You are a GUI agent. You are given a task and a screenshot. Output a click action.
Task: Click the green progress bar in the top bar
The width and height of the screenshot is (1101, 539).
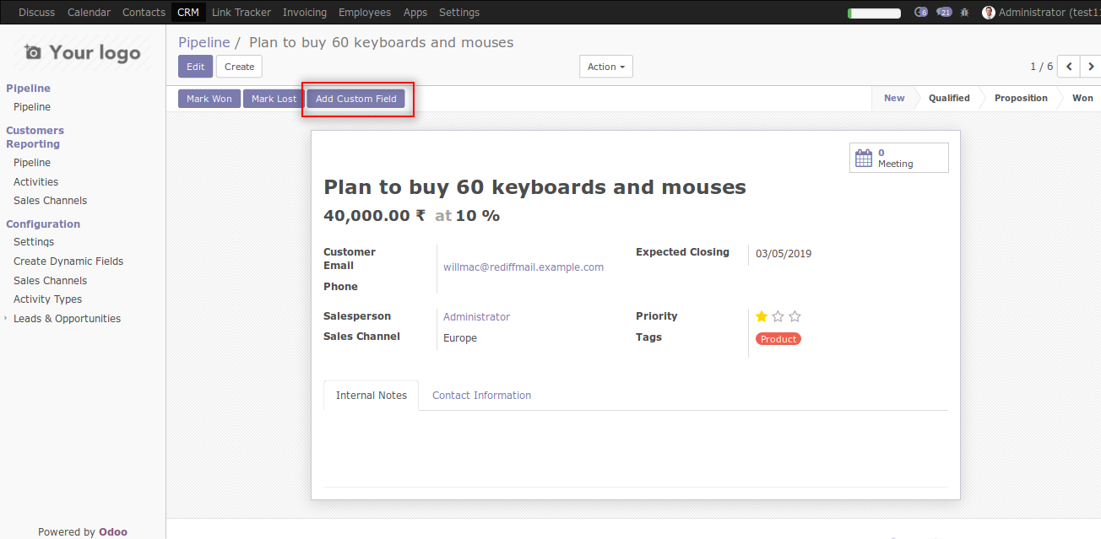[x=874, y=13]
